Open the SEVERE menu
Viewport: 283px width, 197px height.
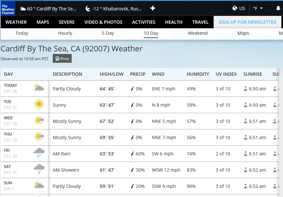click(67, 22)
